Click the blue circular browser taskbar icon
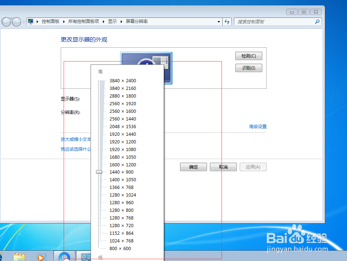Screen dimensions: 347x261 click(64, 256)
